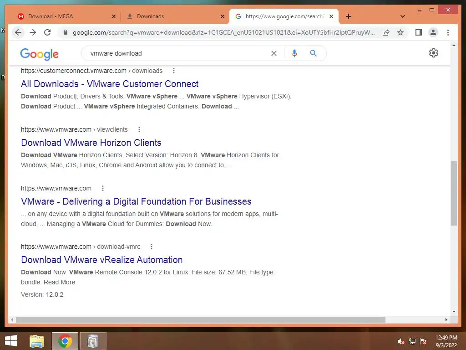Click the Google logo
Image resolution: width=466 pixels, height=350 pixels.
click(x=39, y=54)
